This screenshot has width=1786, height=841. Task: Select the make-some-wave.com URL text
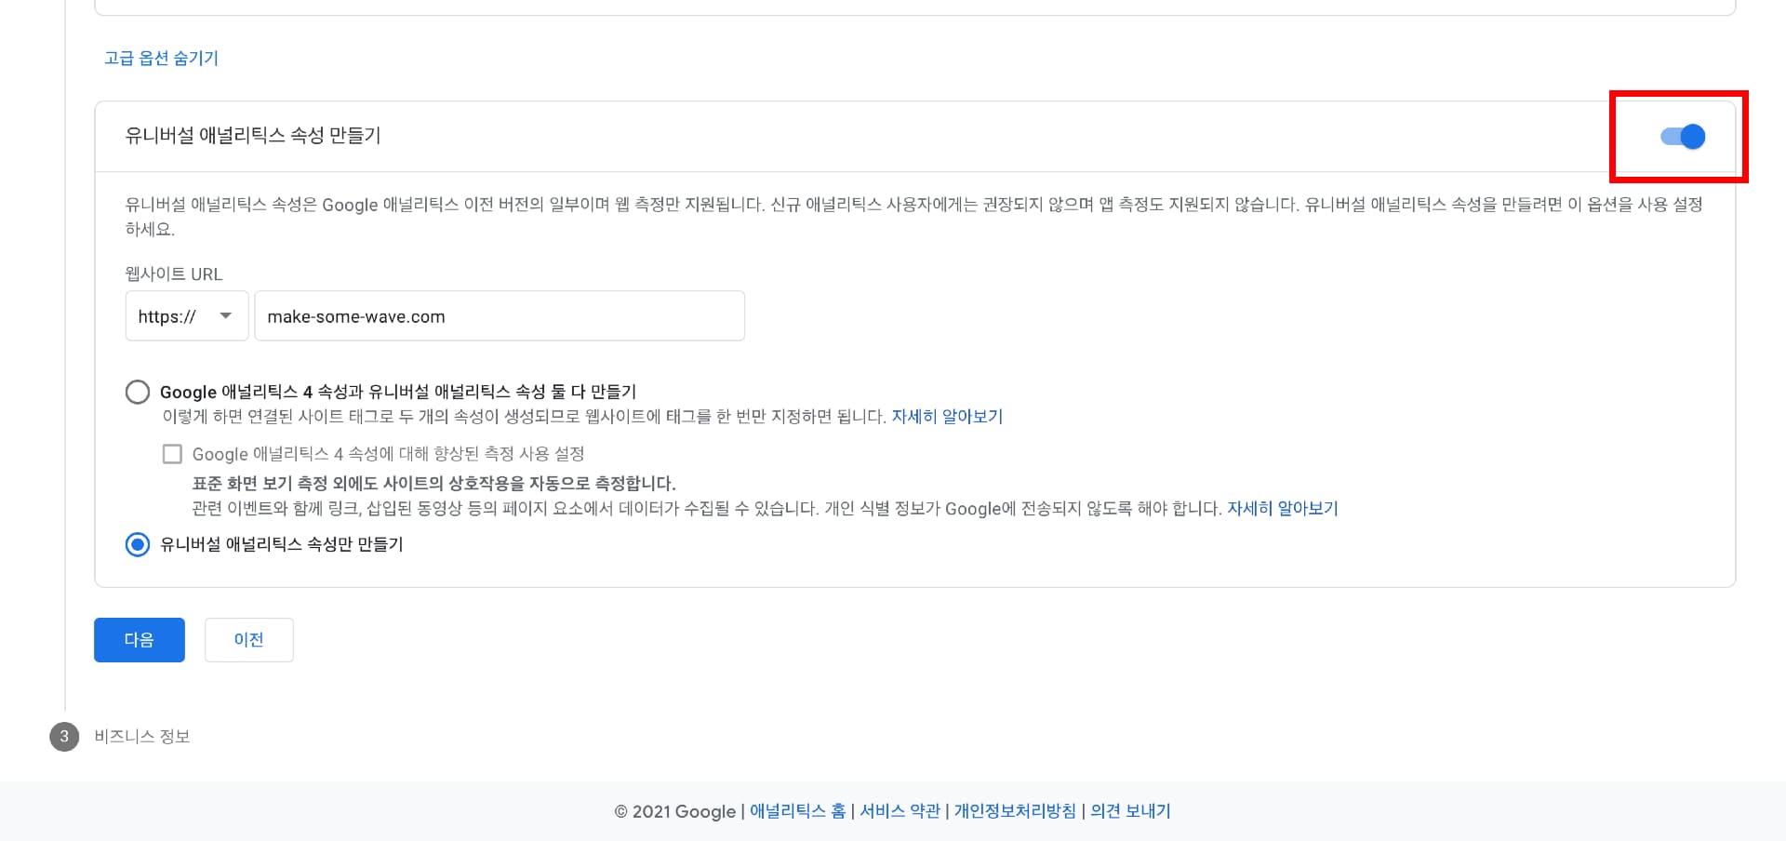(x=355, y=316)
